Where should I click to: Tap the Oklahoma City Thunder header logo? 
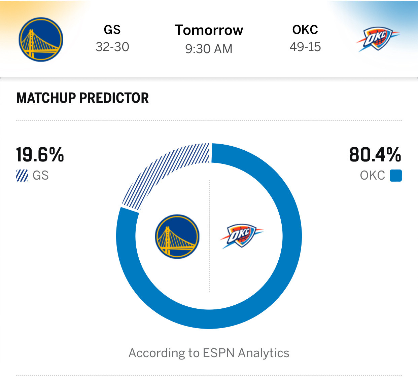(x=377, y=39)
